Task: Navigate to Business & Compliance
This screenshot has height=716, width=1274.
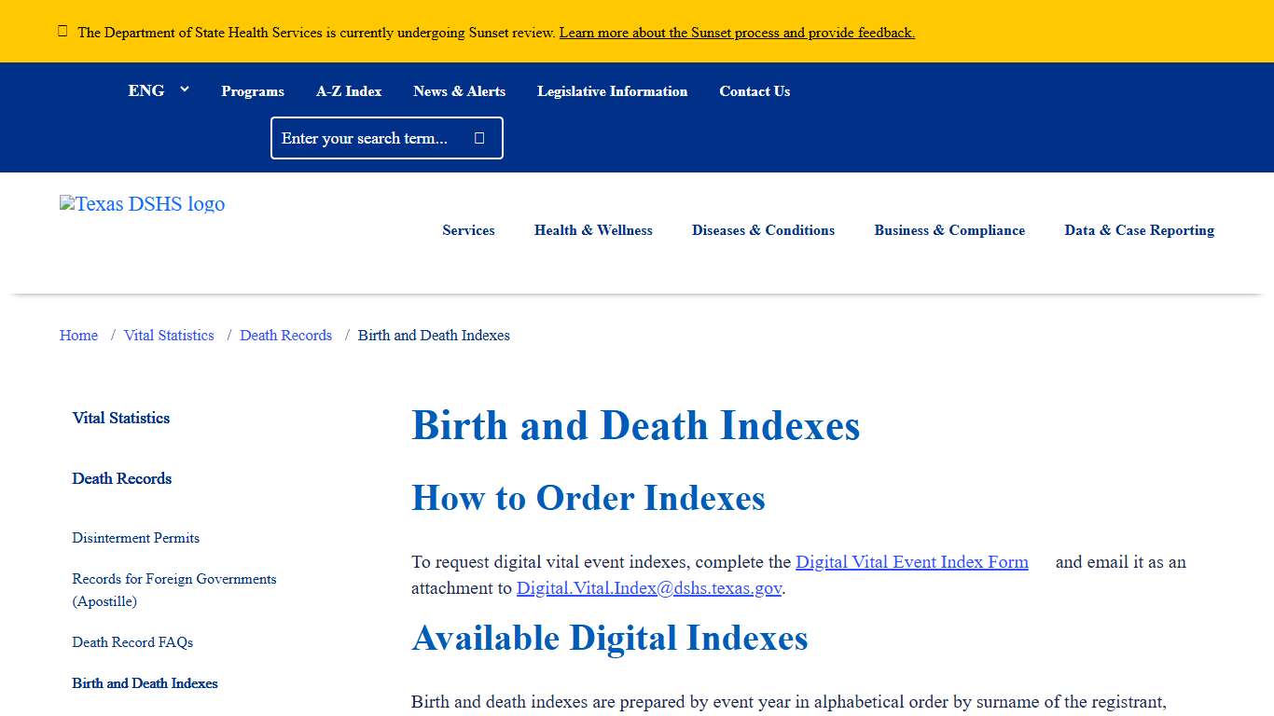Action: point(949,230)
